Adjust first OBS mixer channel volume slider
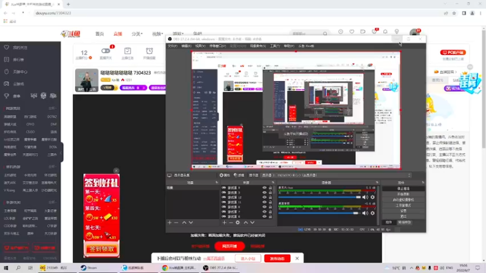 pyautogui.click(x=320, y=197)
